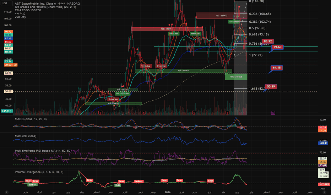This screenshot has width=331, height=195.
Task: Click the Vol: 226638 support zone
Action: coord(113,104)
